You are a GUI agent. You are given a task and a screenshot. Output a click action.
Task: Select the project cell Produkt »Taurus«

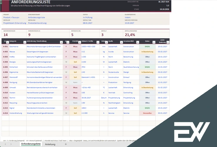pyautogui.click(x=11, y=17)
